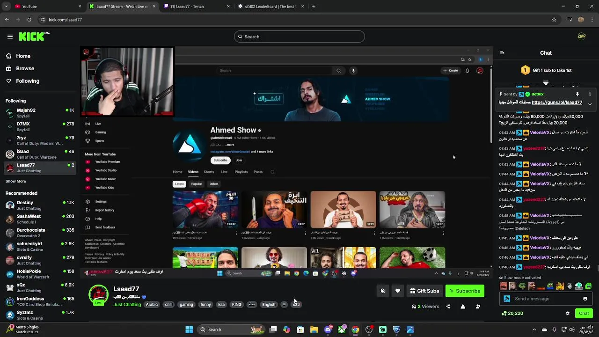This screenshot has width=599, height=337.
Task: Open Majah92 channel in Following list
Action: coord(39,113)
